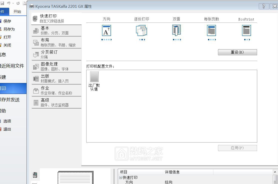278x184 pixels.
Task: Toggle the EcoPrint icon
Action: point(246,31)
